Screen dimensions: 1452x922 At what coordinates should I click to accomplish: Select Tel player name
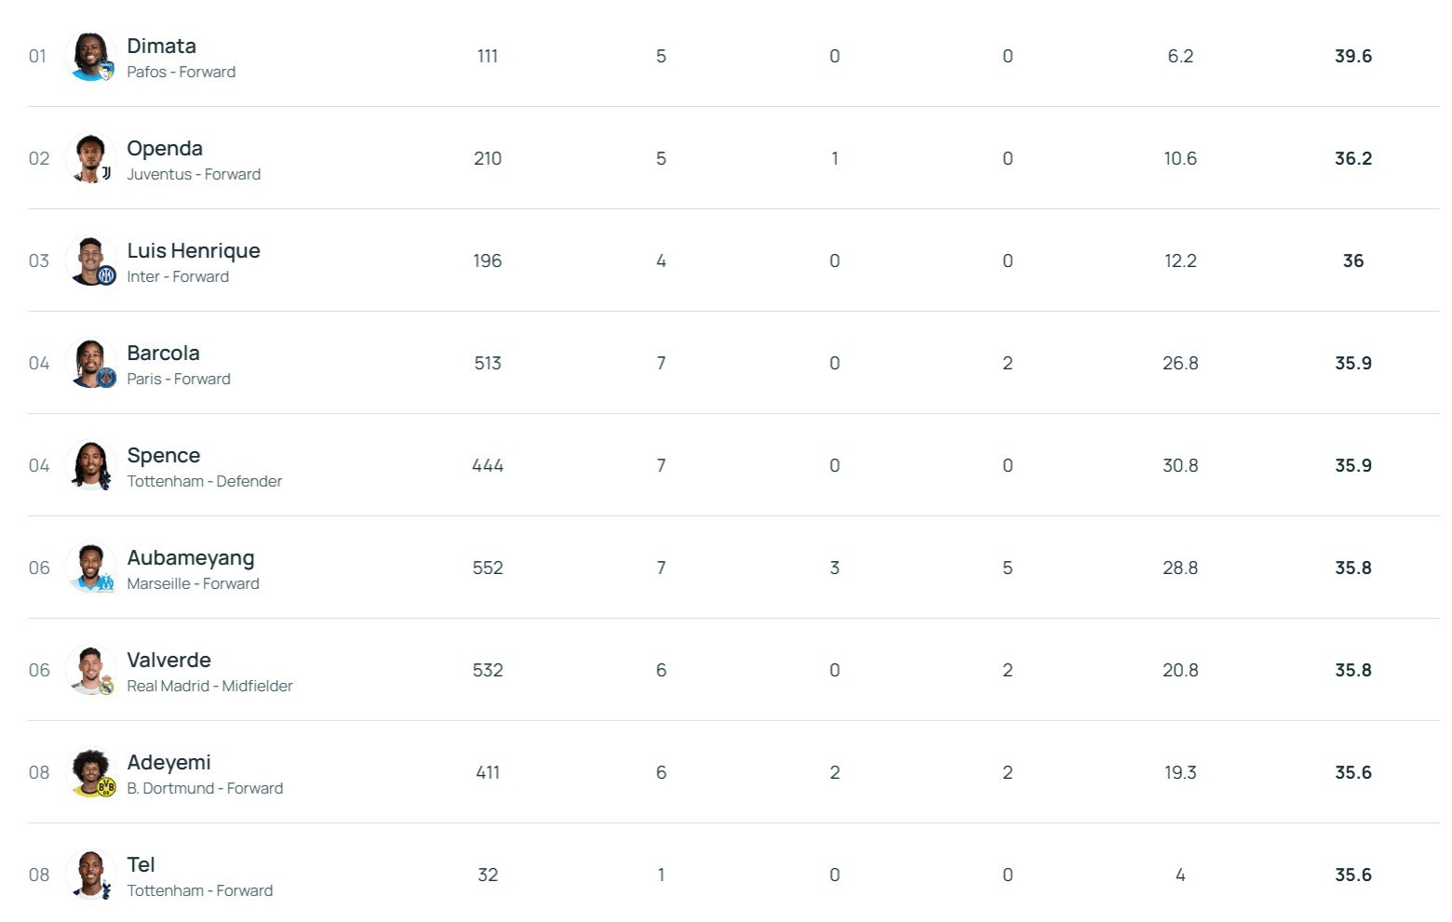coord(141,864)
